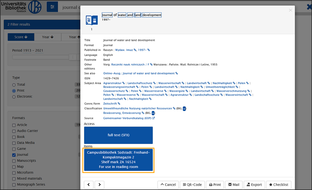Viewport: 312px width, 190px height.
Task: Click the Period start year 1913
Action: tap(27, 51)
